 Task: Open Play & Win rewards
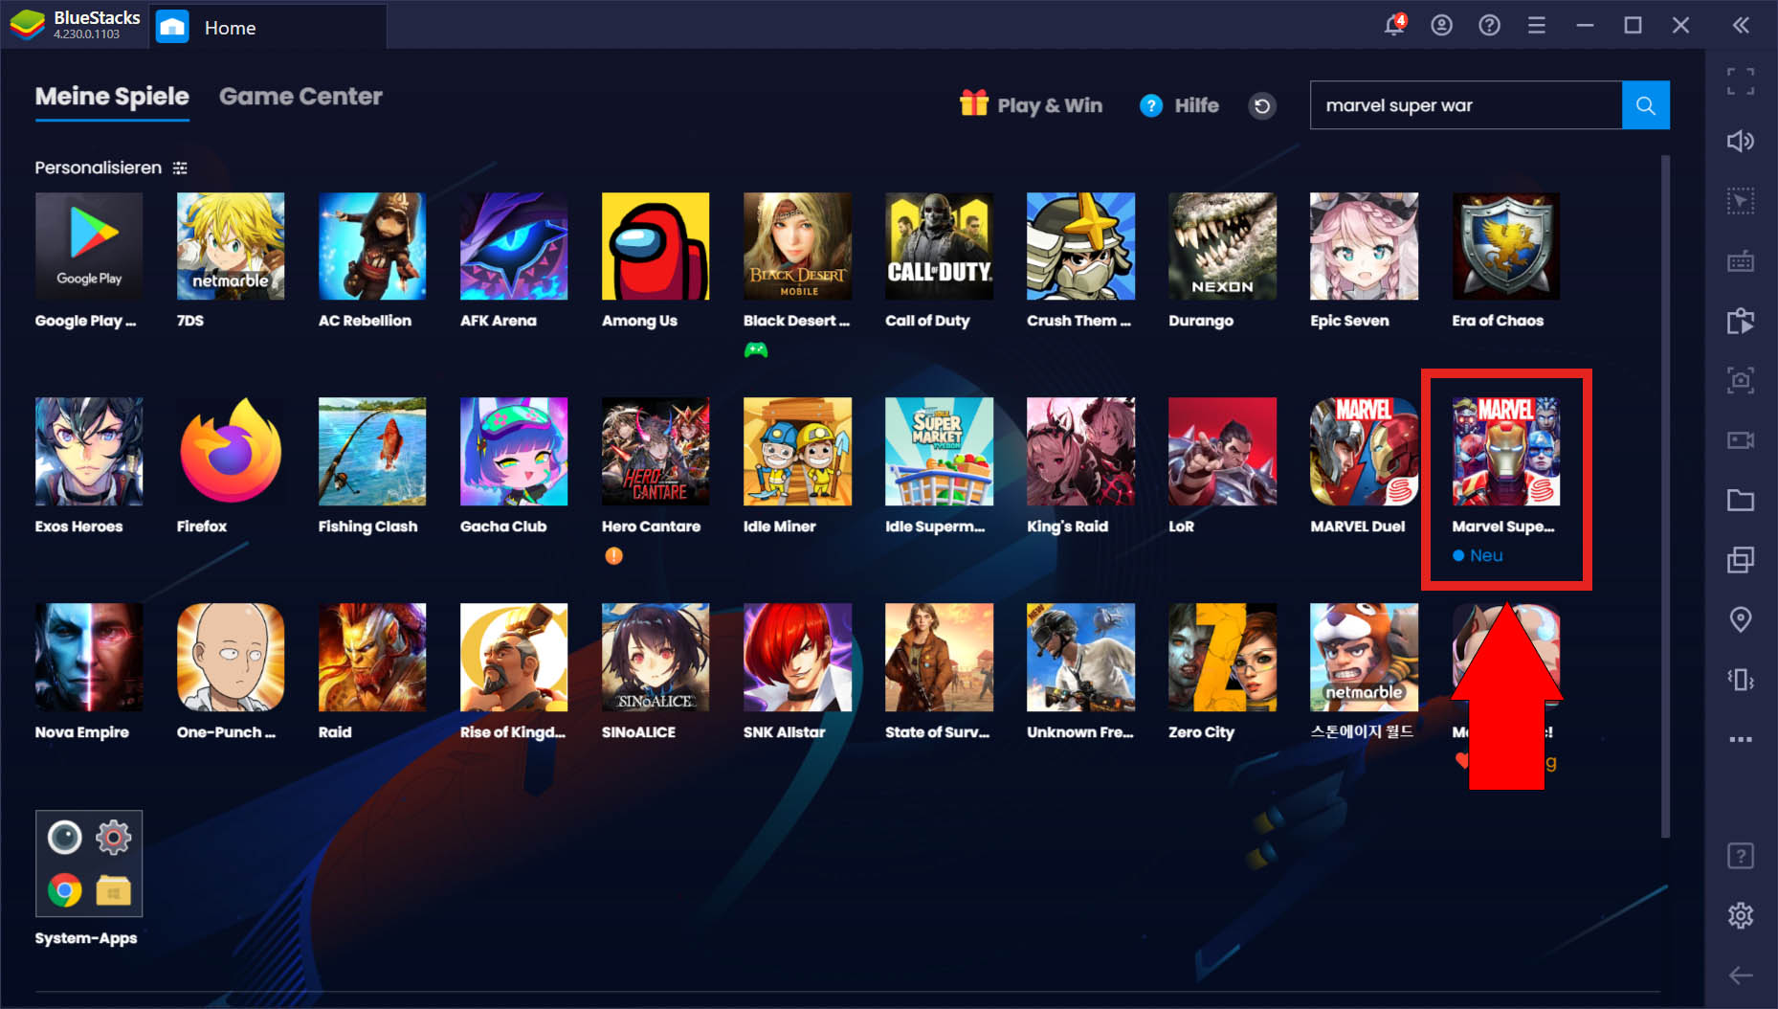1031,105
